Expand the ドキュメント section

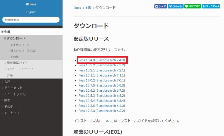pyautogui.click(x=2, y=88)
